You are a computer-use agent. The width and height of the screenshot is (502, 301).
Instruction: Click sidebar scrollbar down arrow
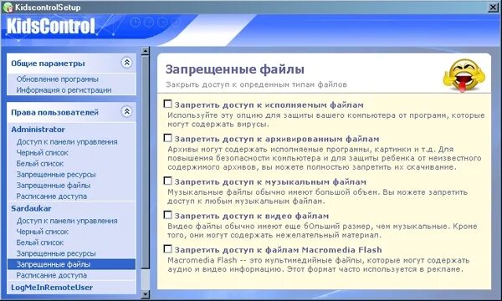[x=145, y=294]
